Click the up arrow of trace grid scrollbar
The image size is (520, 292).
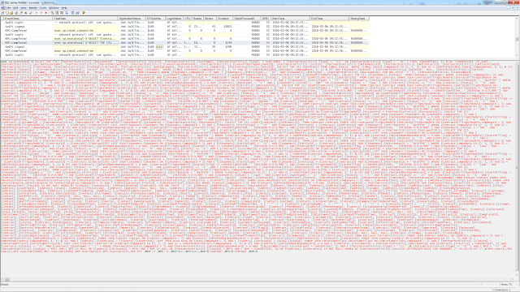click(517, 18)
